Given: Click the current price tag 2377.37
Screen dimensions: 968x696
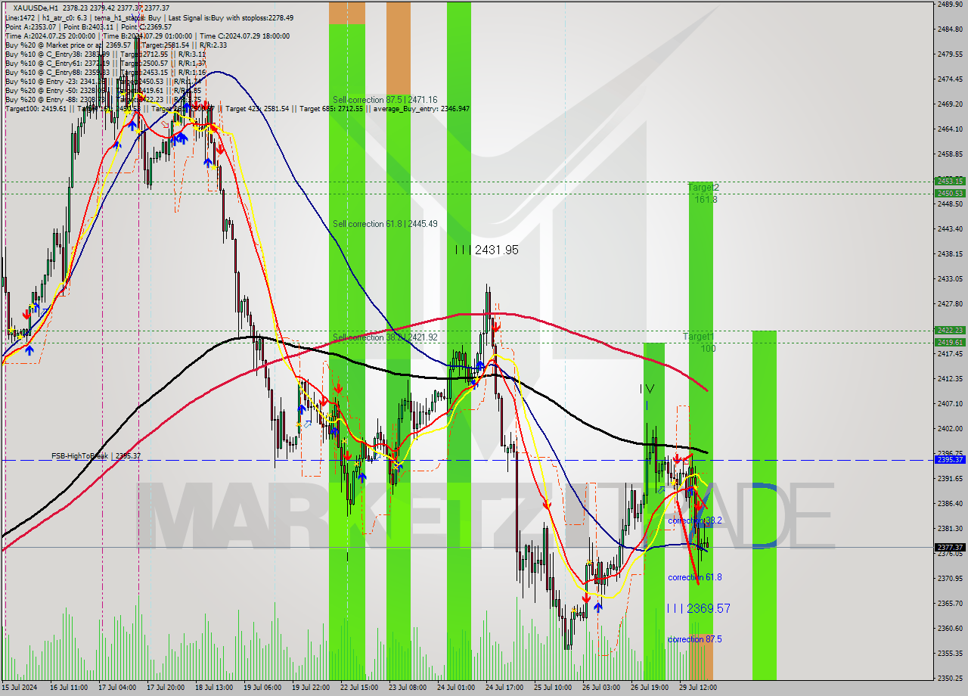Looking at the screenshot, I should 950,547.
